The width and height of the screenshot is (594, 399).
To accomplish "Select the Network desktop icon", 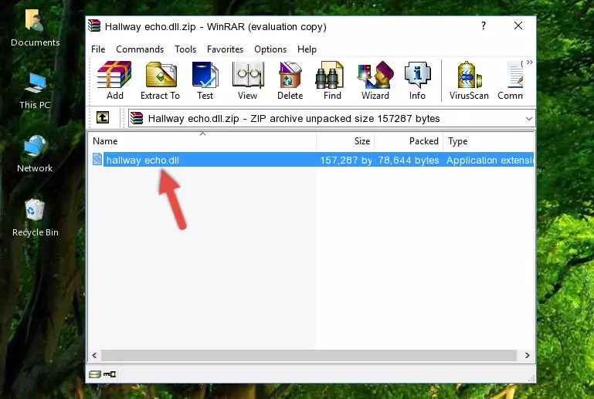I will (35, 154).
